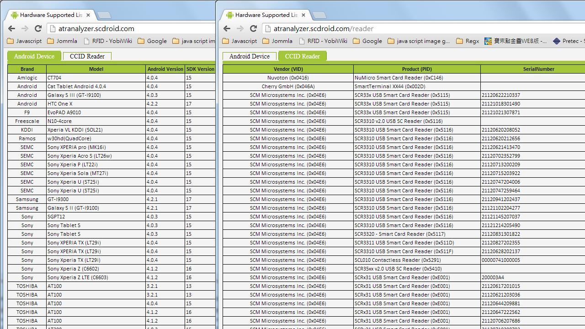Switch to CCID Reader tab in left window
585x329 pixels.
pyautogui.click(x=87, y=56)
